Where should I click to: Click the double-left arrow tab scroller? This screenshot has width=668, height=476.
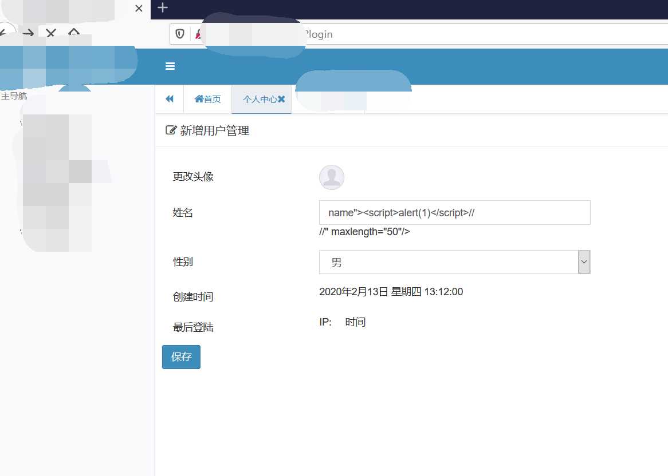tap(170, 99)
